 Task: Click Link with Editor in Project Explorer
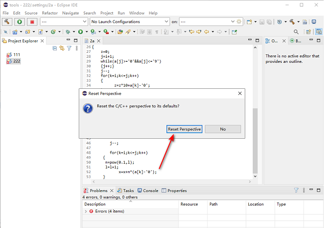[62, 48]
